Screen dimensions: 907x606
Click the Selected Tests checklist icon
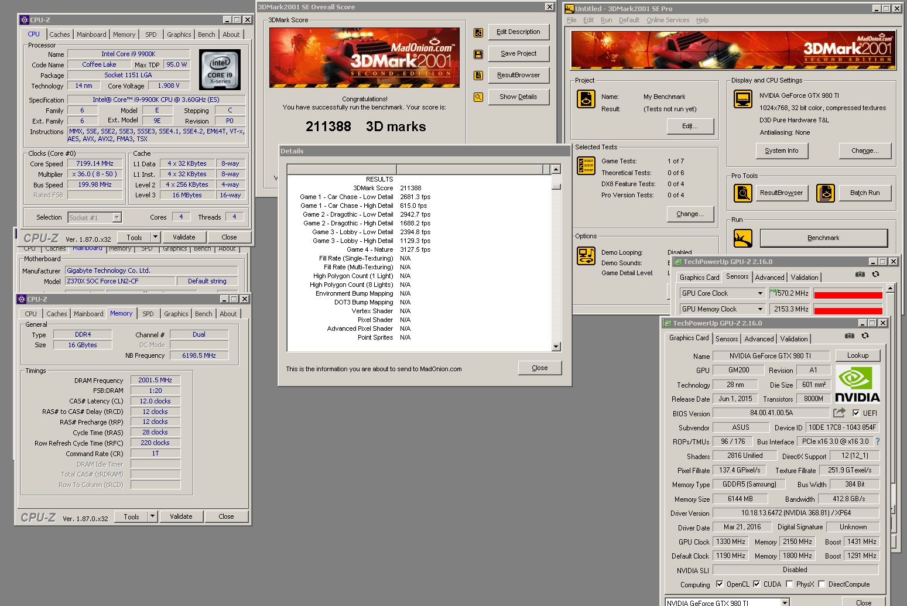(586, 166)
